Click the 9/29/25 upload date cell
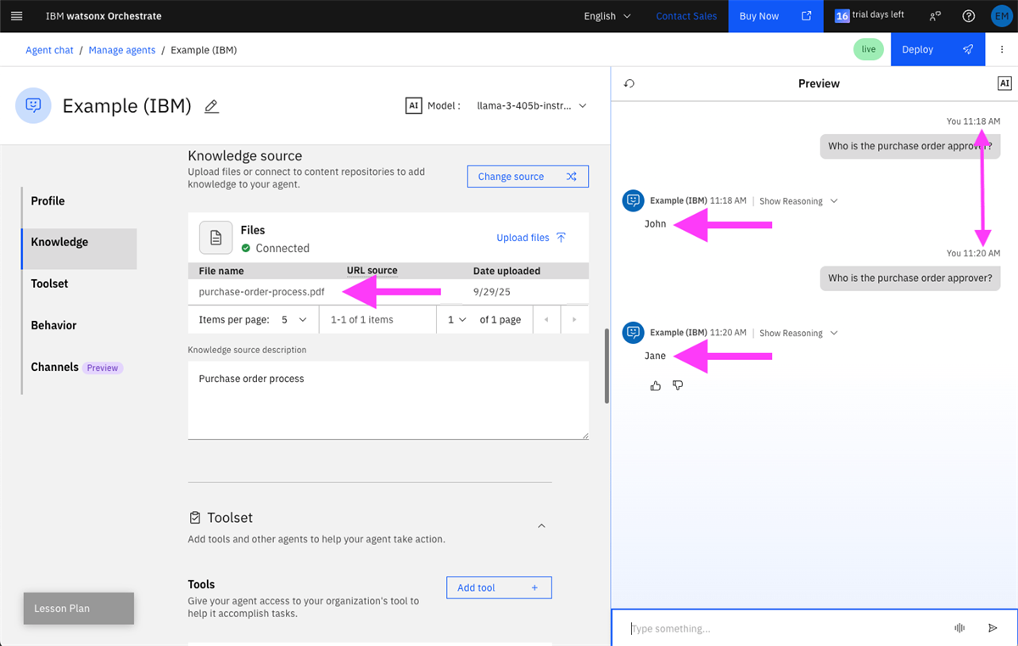Screen dimensions: 1018x646 coord(492,291)
